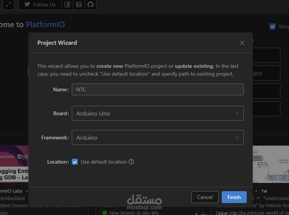
Task: Click the help icon beside default location
Action: pos(131,162)
